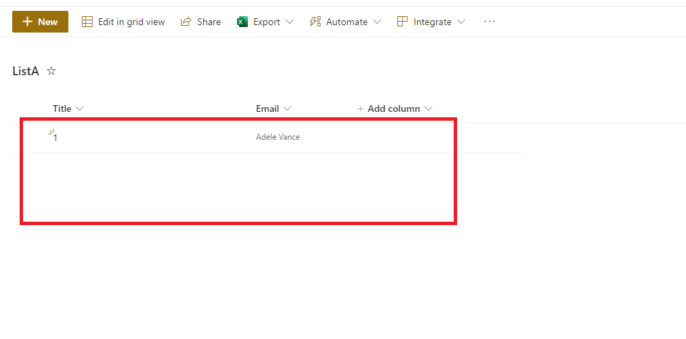
Task: Click the Share arrow icon
Action: (186, 22)
